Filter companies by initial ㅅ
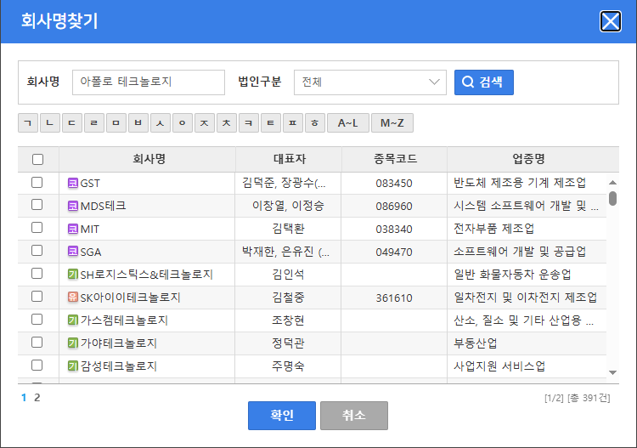The height and width of the screenshot is (448, 637). (161, 122)
